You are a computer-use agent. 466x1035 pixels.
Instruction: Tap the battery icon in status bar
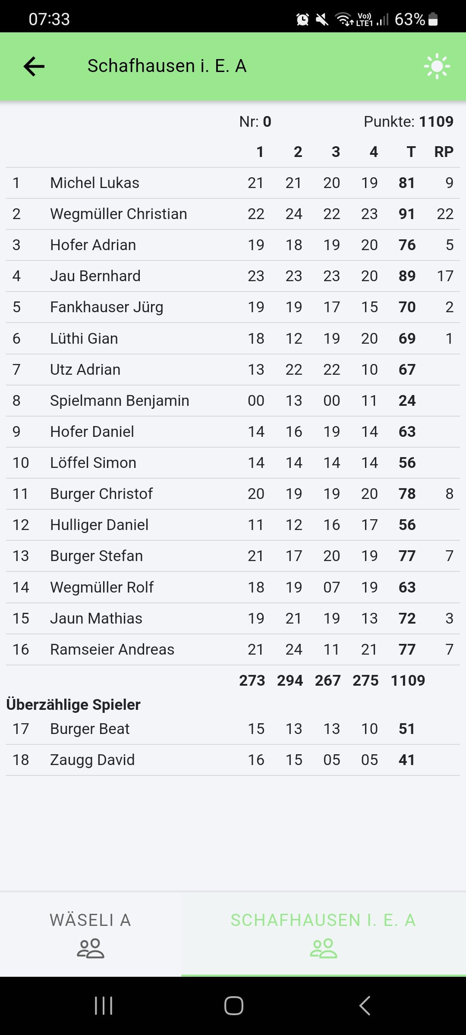coord(433,19)
